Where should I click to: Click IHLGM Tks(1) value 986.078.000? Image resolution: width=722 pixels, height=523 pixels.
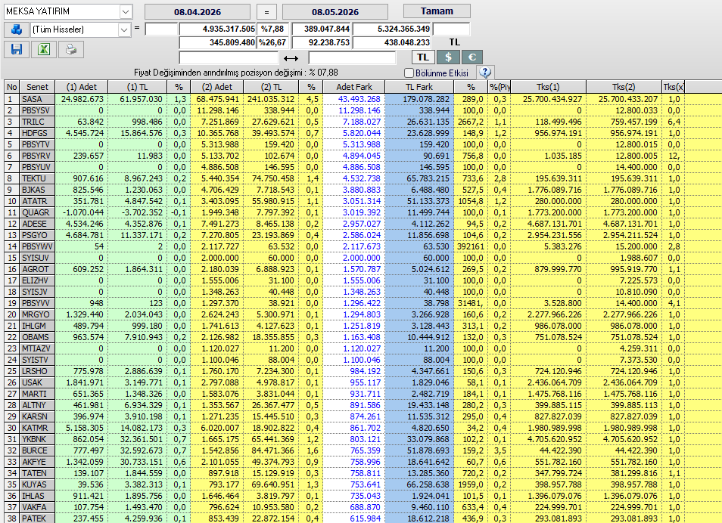[548, 326]
